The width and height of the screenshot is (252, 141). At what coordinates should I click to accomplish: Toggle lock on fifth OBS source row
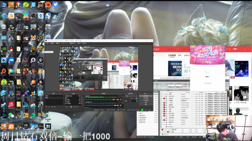(x=81, y=103)
